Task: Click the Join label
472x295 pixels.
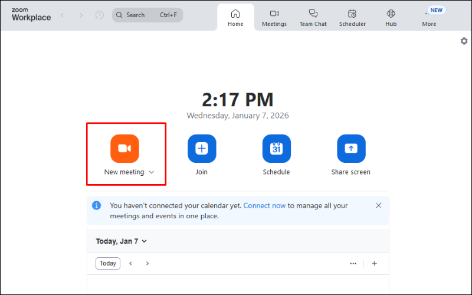Action: tap(201, 172)
